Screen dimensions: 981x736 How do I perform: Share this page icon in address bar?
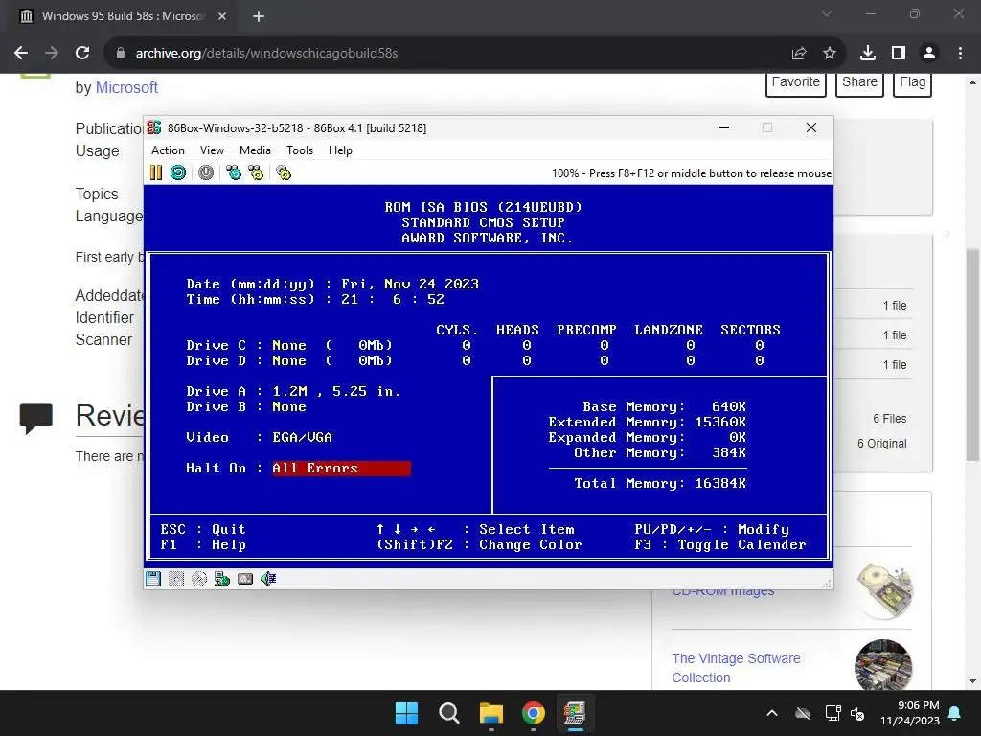799,54
